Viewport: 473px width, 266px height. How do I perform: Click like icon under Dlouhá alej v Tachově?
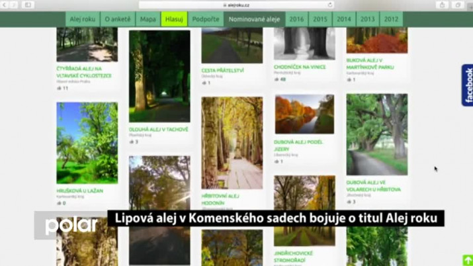(x=132, y=142)
